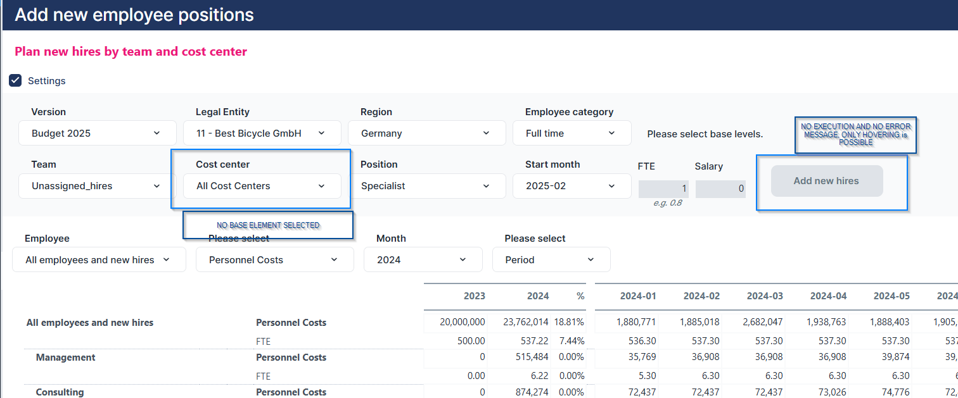The width and height of the screenshot is (958, 398).
Task: Select All employees and new hires row
Action: click(x=90, y=323)
